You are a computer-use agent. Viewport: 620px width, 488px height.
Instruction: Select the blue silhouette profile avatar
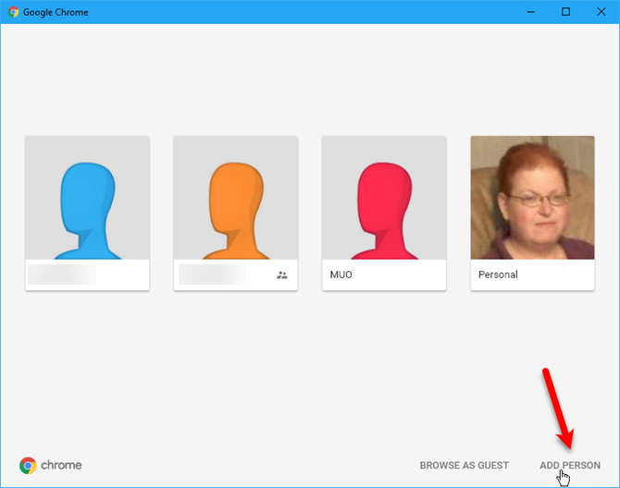[x=87, y=198]
